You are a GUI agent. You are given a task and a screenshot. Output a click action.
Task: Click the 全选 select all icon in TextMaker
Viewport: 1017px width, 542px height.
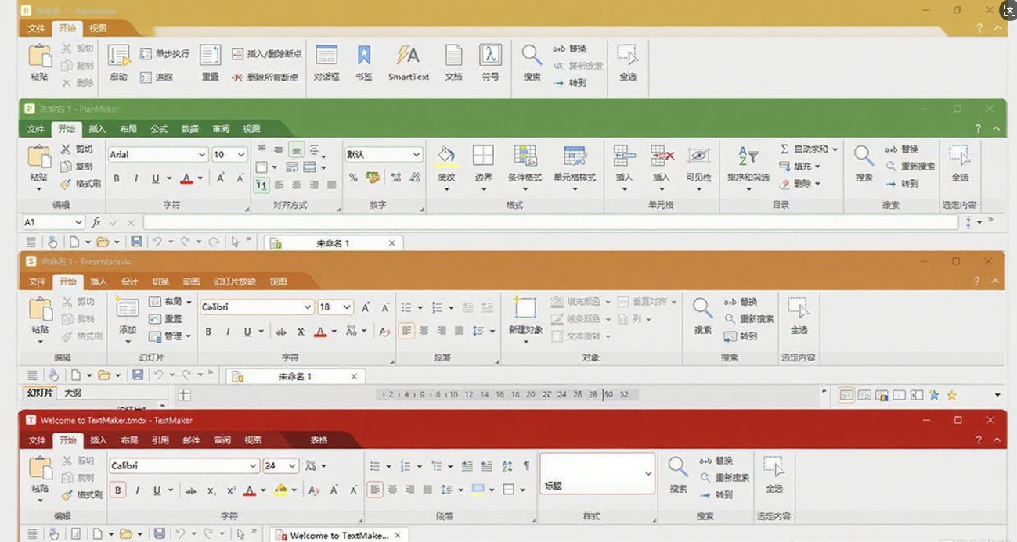(x=774, y=468)
